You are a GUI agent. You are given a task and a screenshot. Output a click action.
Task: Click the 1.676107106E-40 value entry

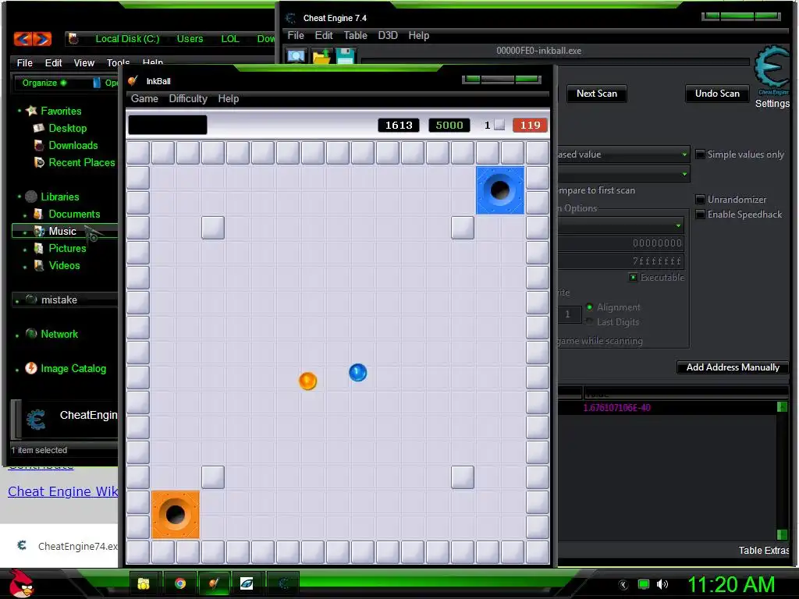pos(616,407)
